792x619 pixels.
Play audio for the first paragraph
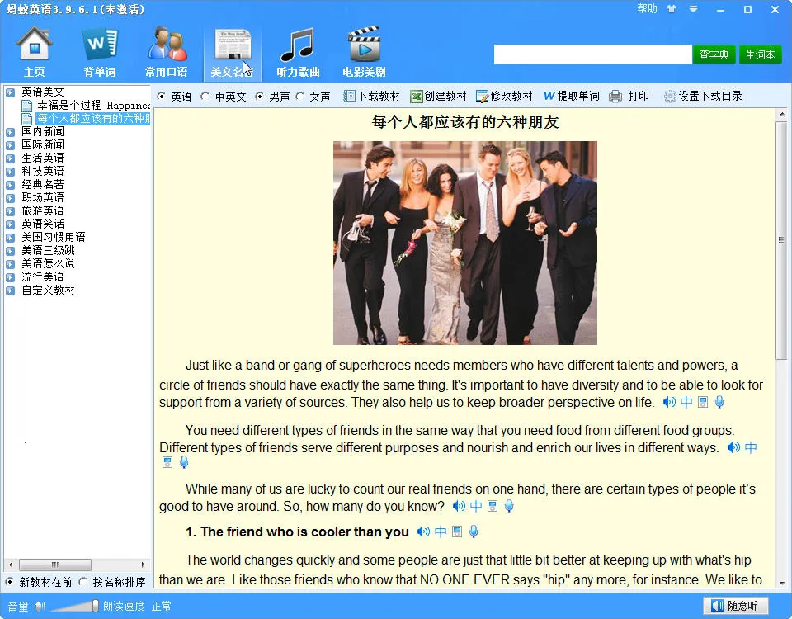coord(668,403)
